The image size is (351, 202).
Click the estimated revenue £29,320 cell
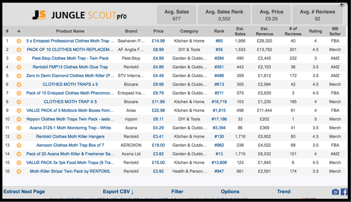[264, 41]
